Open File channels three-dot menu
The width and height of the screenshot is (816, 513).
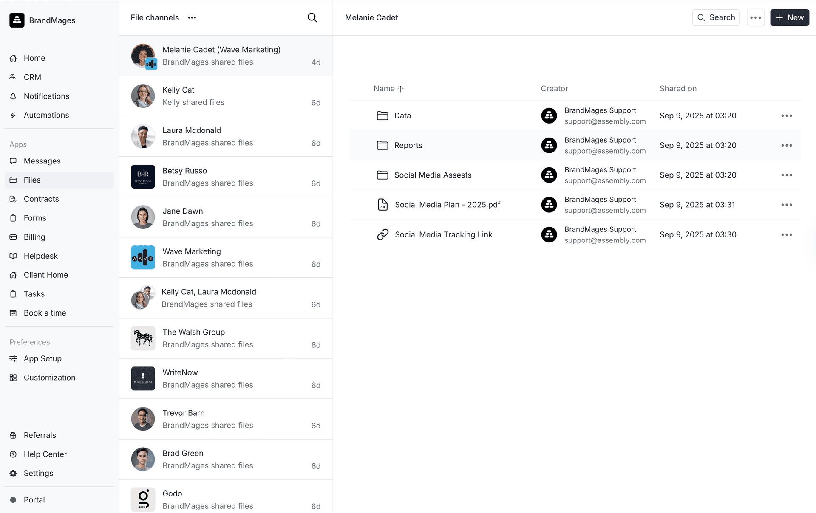(x=192, y=17)
